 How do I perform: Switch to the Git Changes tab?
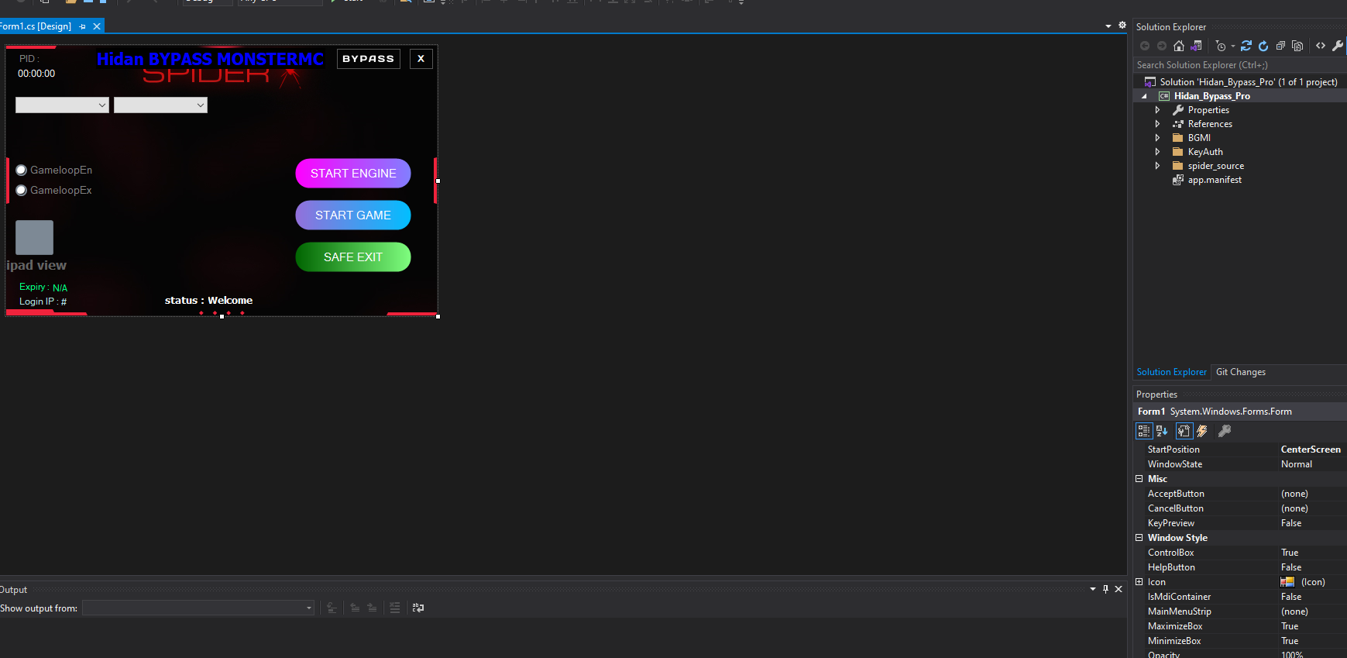(x=1241, y=372)
